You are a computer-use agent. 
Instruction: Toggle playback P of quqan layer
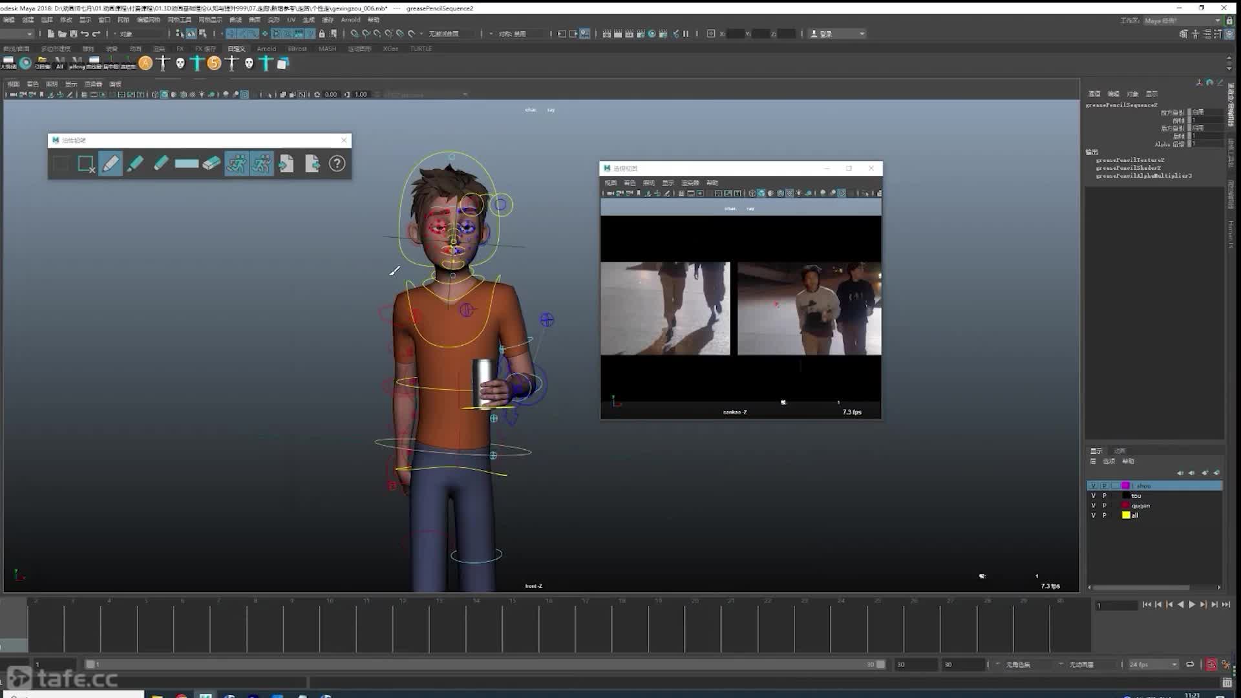1104,505
